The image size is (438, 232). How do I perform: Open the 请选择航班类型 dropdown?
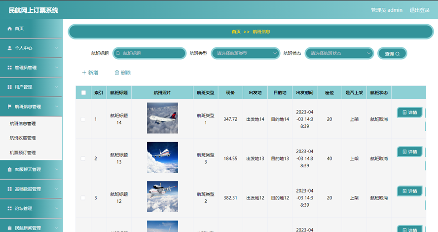245,53
